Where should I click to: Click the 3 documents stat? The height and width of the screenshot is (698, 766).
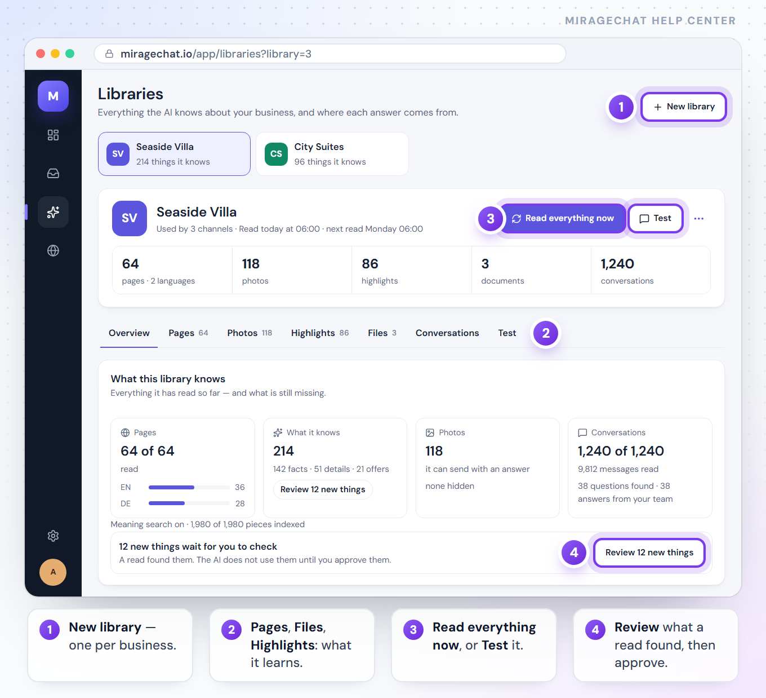[531, 271]
